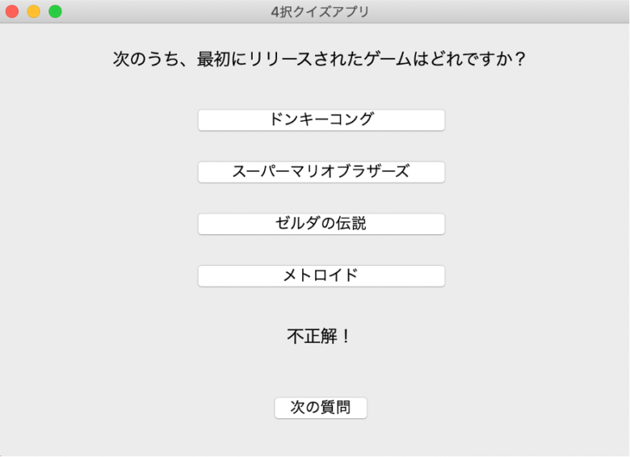
Task: Answer with the Metroid option
Action: point(321,275)
